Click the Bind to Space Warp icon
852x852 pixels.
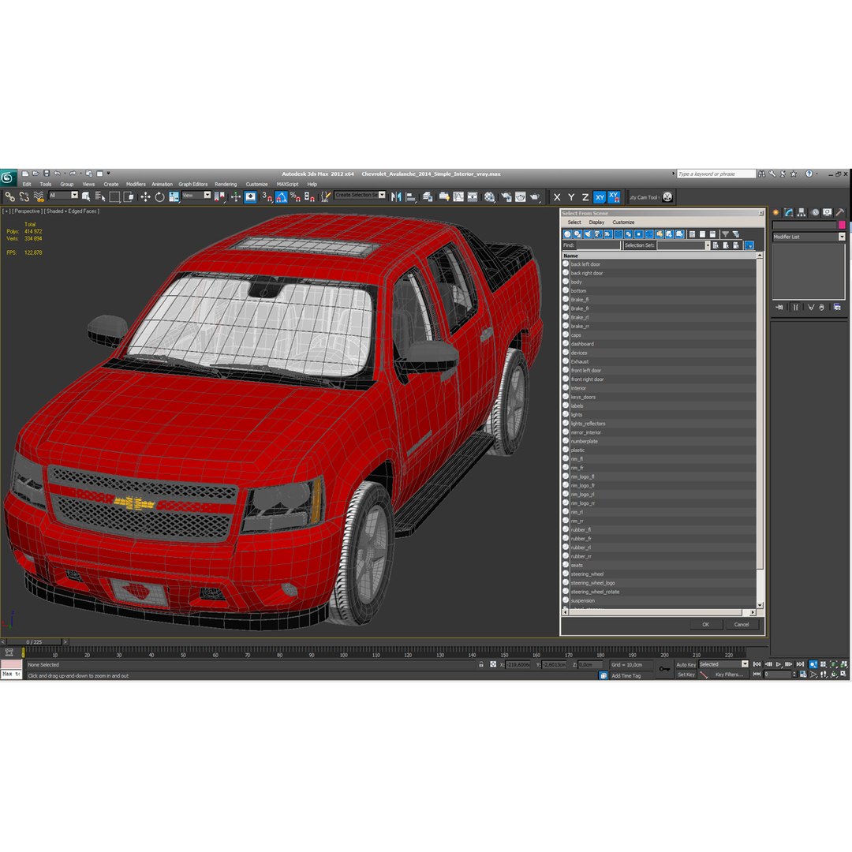coord(38,196)
